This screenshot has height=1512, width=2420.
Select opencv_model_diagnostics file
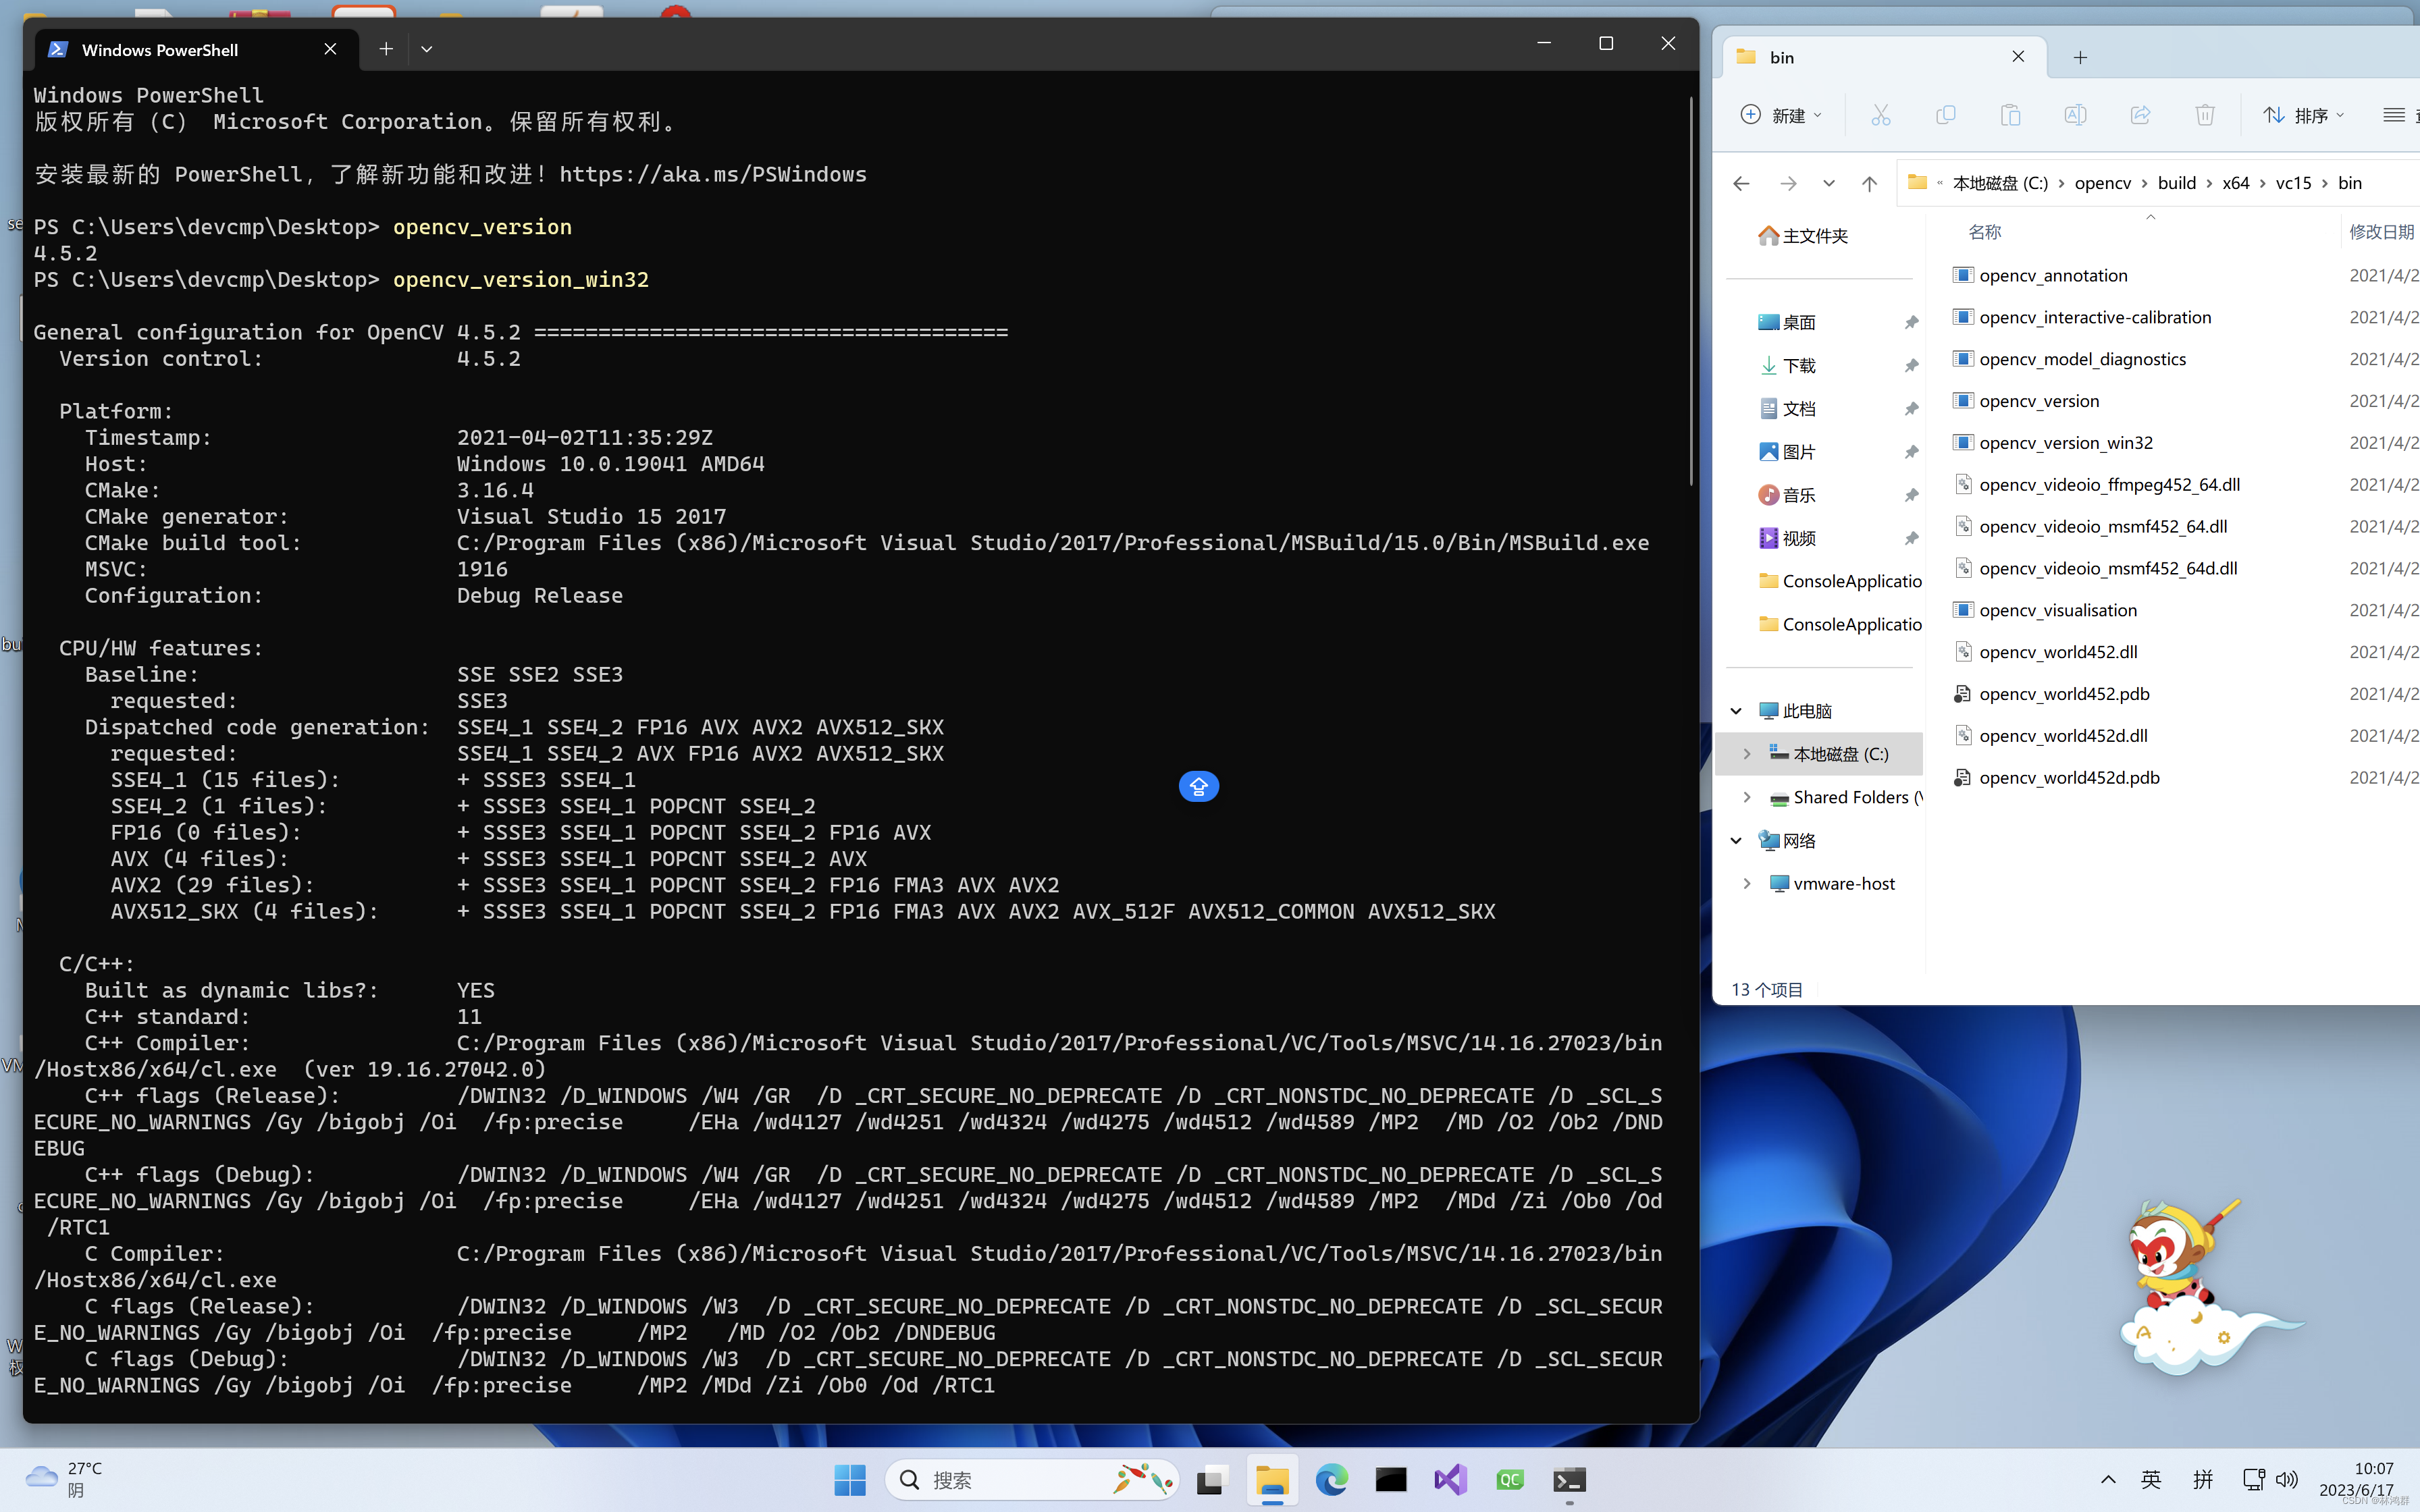2082,359
